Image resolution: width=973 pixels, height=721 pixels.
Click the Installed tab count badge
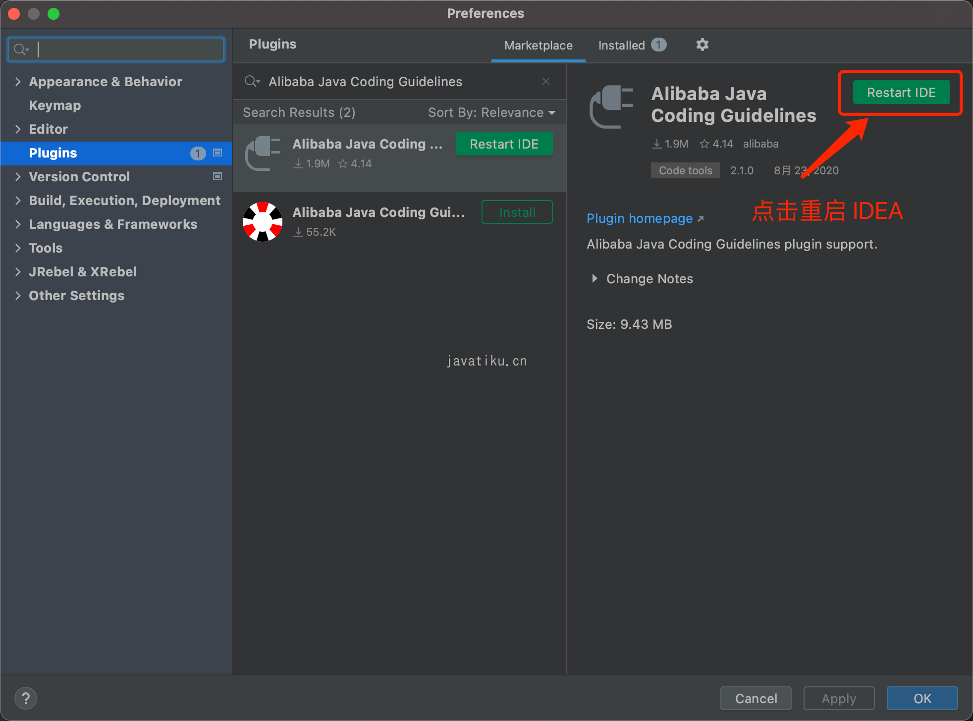coord(658,45)
